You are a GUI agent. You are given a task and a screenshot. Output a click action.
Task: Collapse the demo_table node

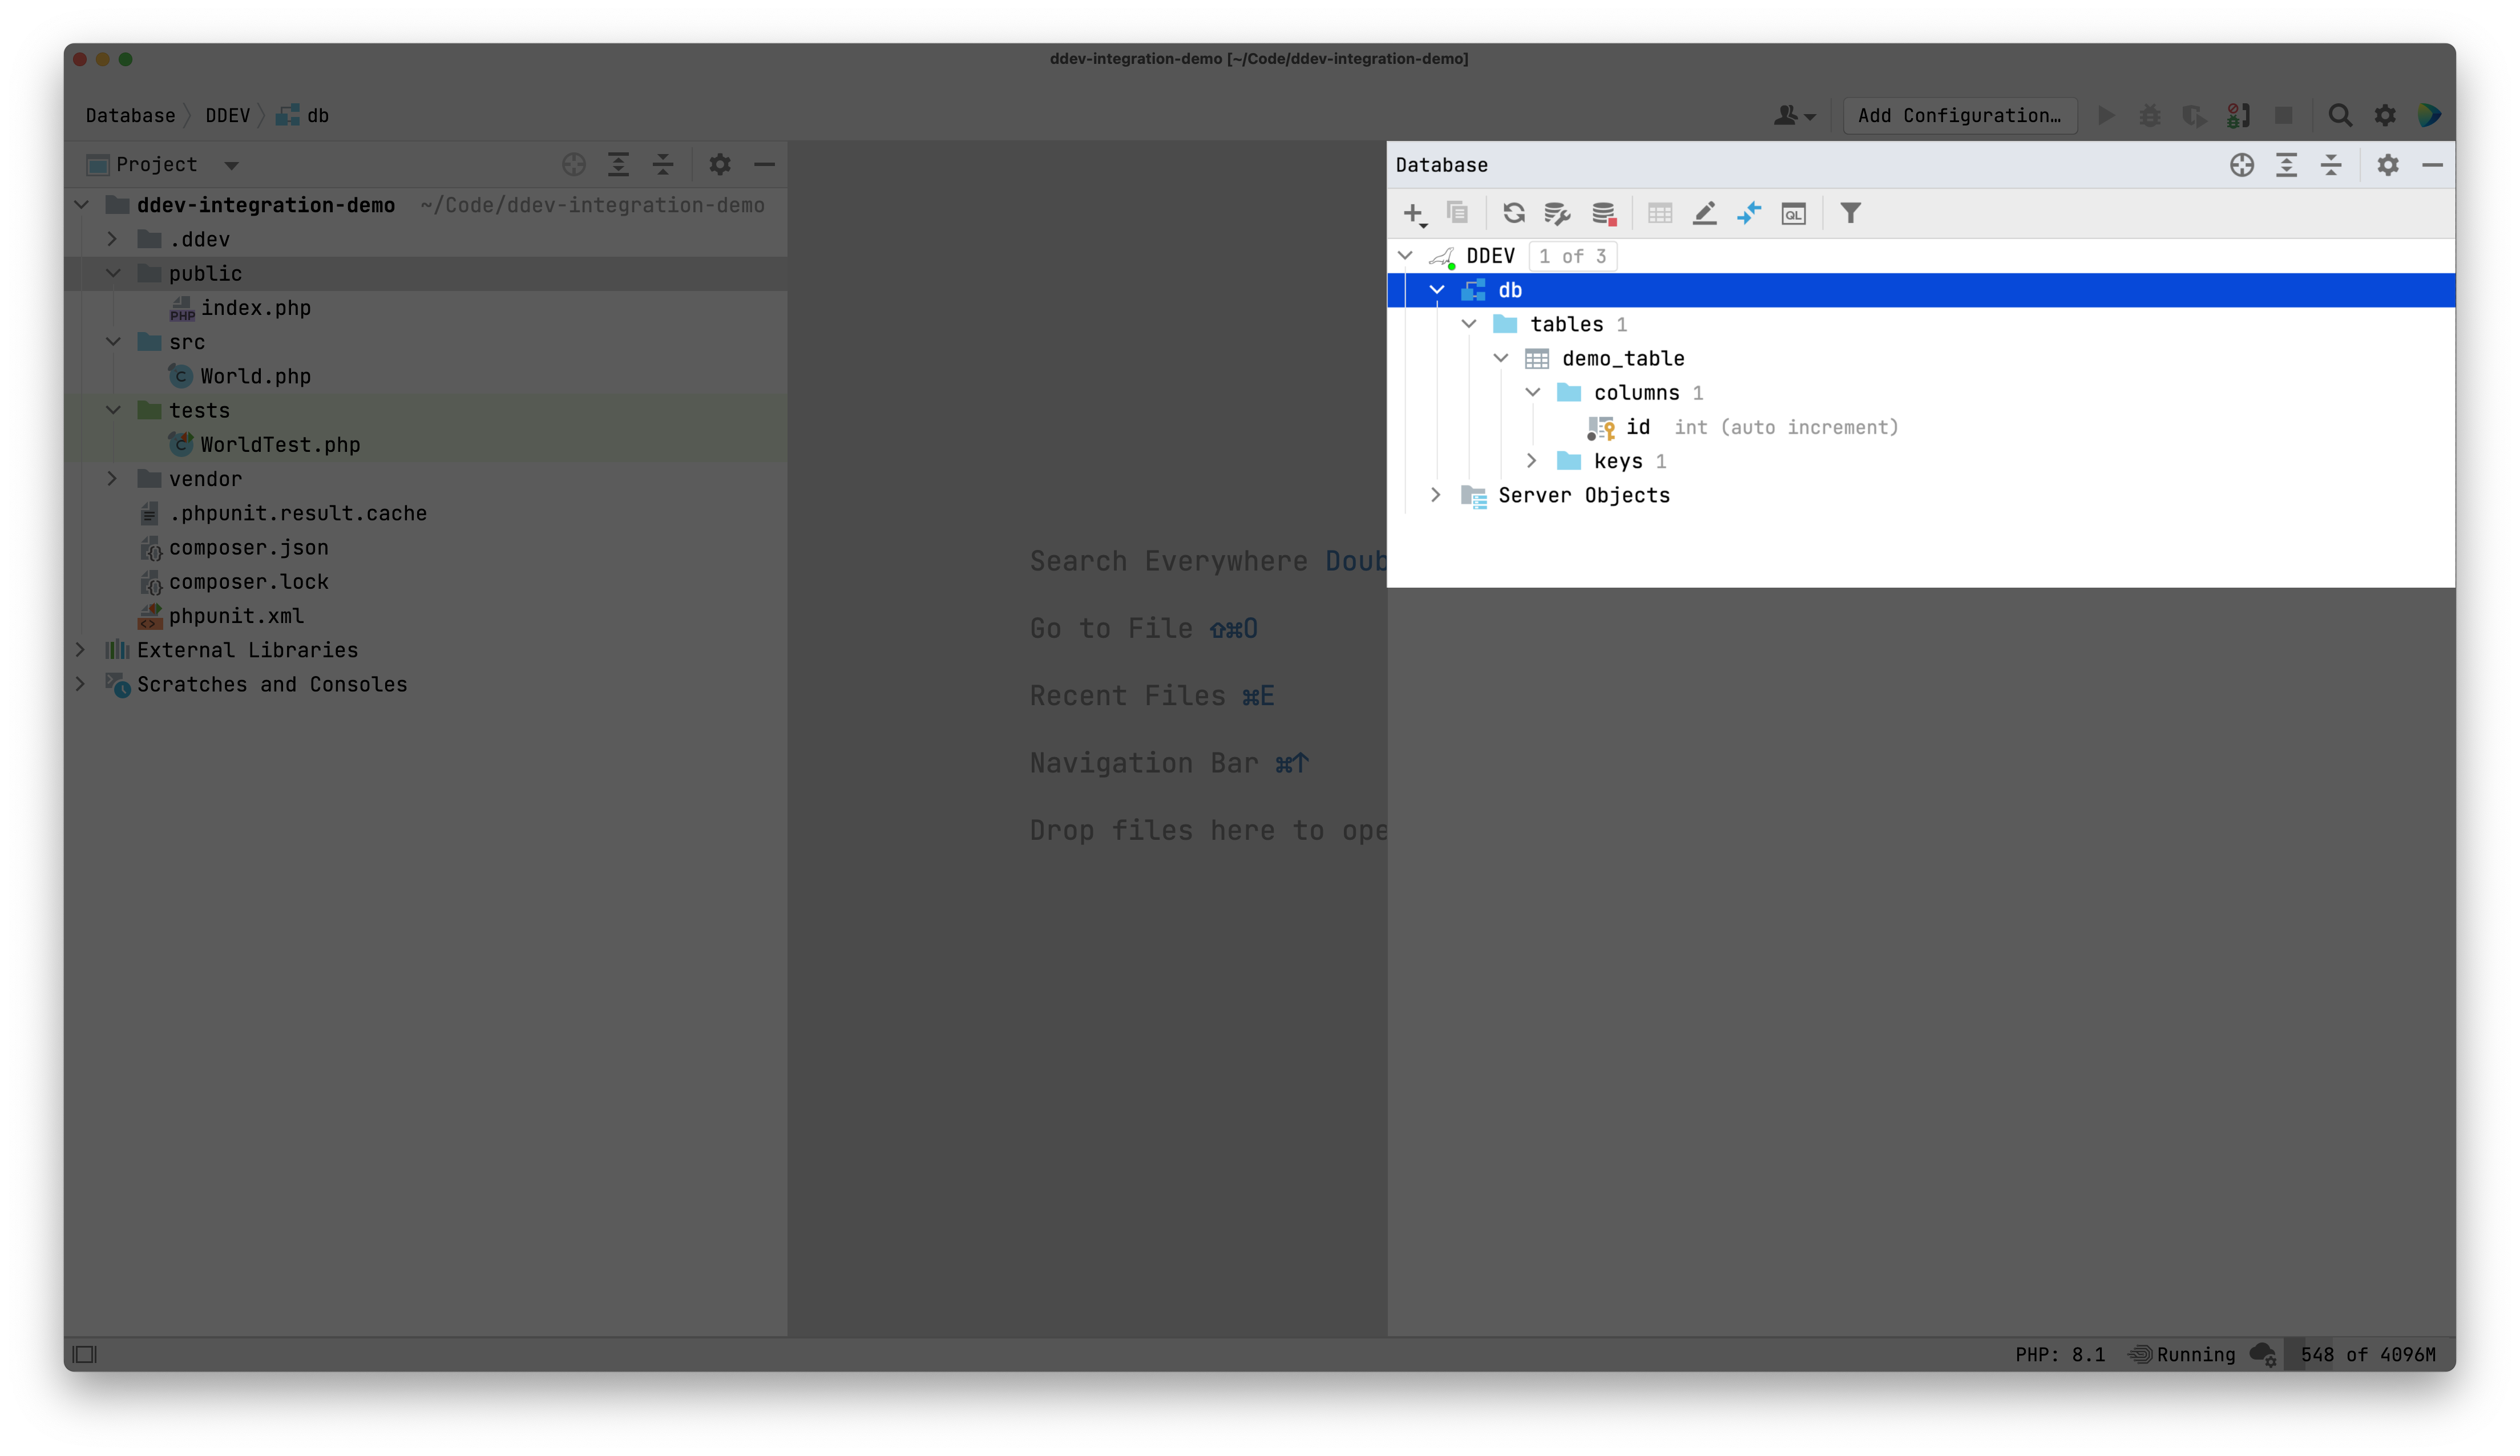(1501, 358)
